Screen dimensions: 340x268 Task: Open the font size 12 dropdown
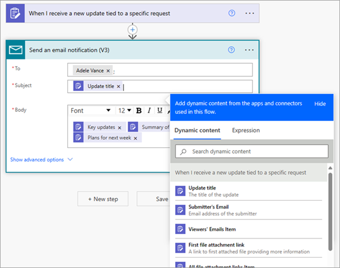125,111
